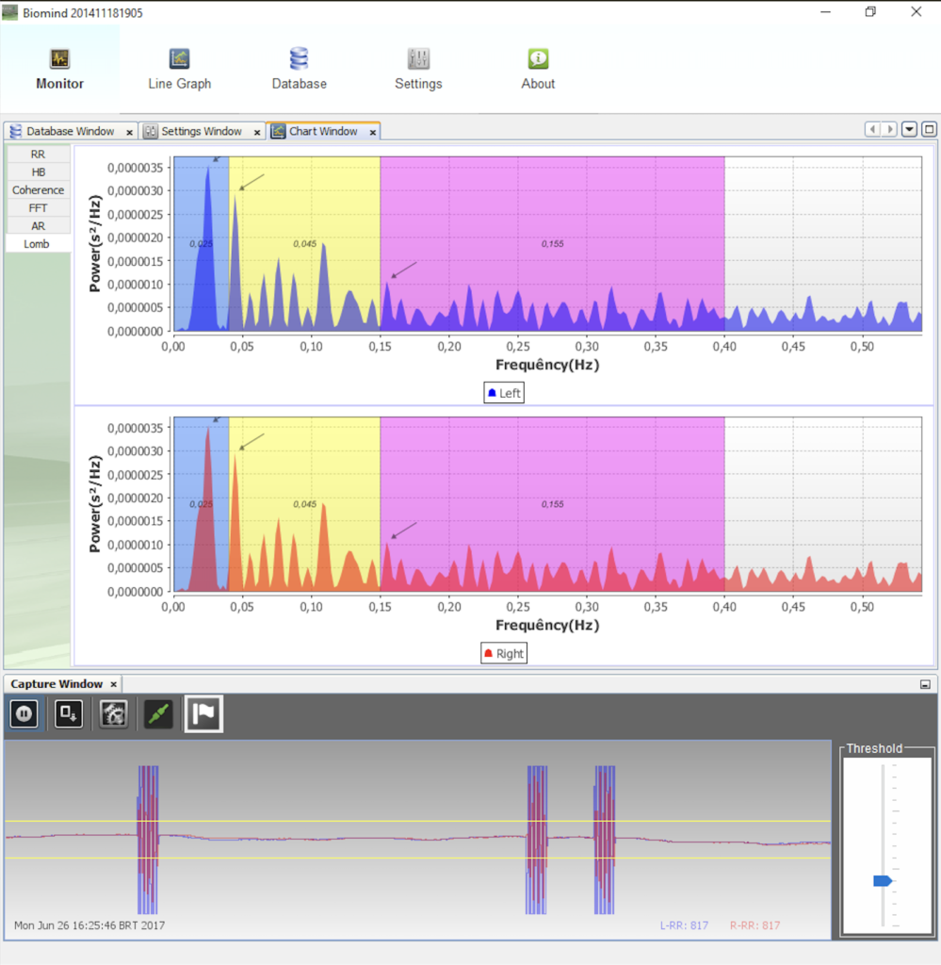
Task: Click the Left series legend entry
Action: coord(504,393)
